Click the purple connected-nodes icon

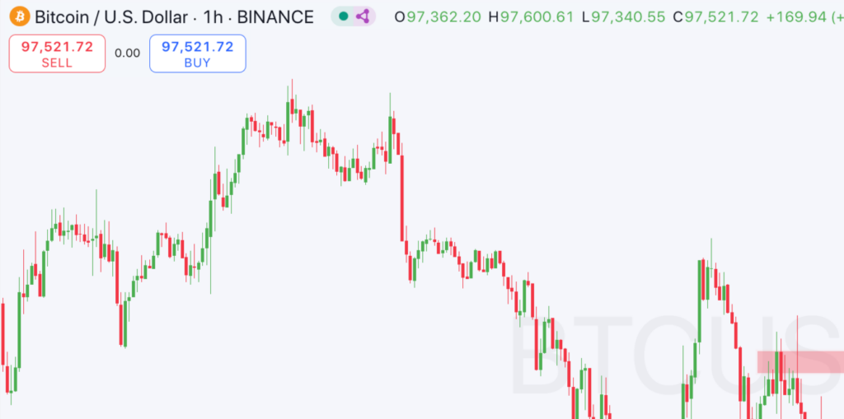click(x=363, y=16)
